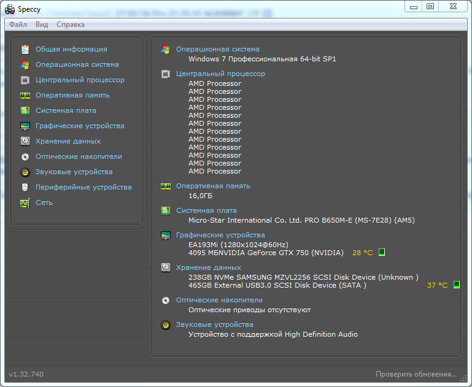Click the EA193Mi (1280x1024@60Hz) monitor text

[x=238, y=245]
